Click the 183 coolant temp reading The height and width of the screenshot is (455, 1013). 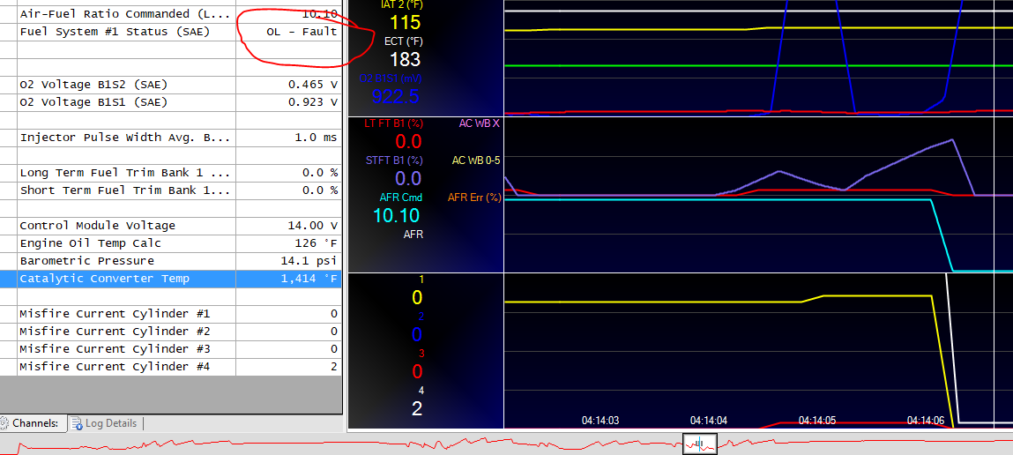tap(405, 59)
